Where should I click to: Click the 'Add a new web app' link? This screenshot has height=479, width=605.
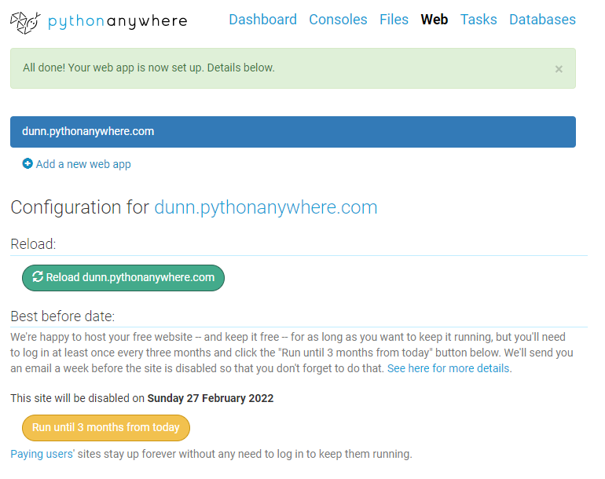point(83,164)
